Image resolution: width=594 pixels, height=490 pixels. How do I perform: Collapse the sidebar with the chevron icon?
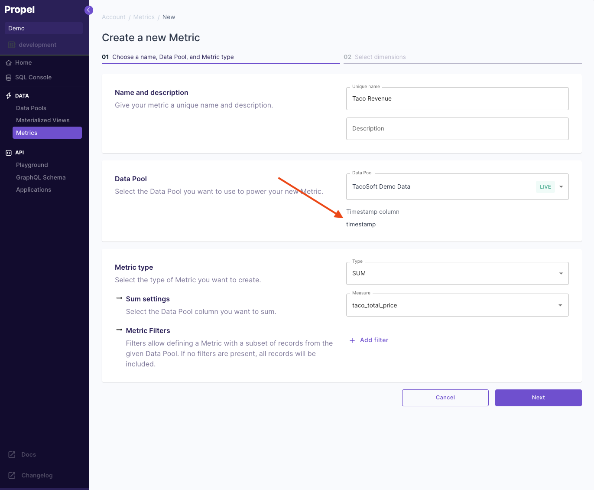88,10
